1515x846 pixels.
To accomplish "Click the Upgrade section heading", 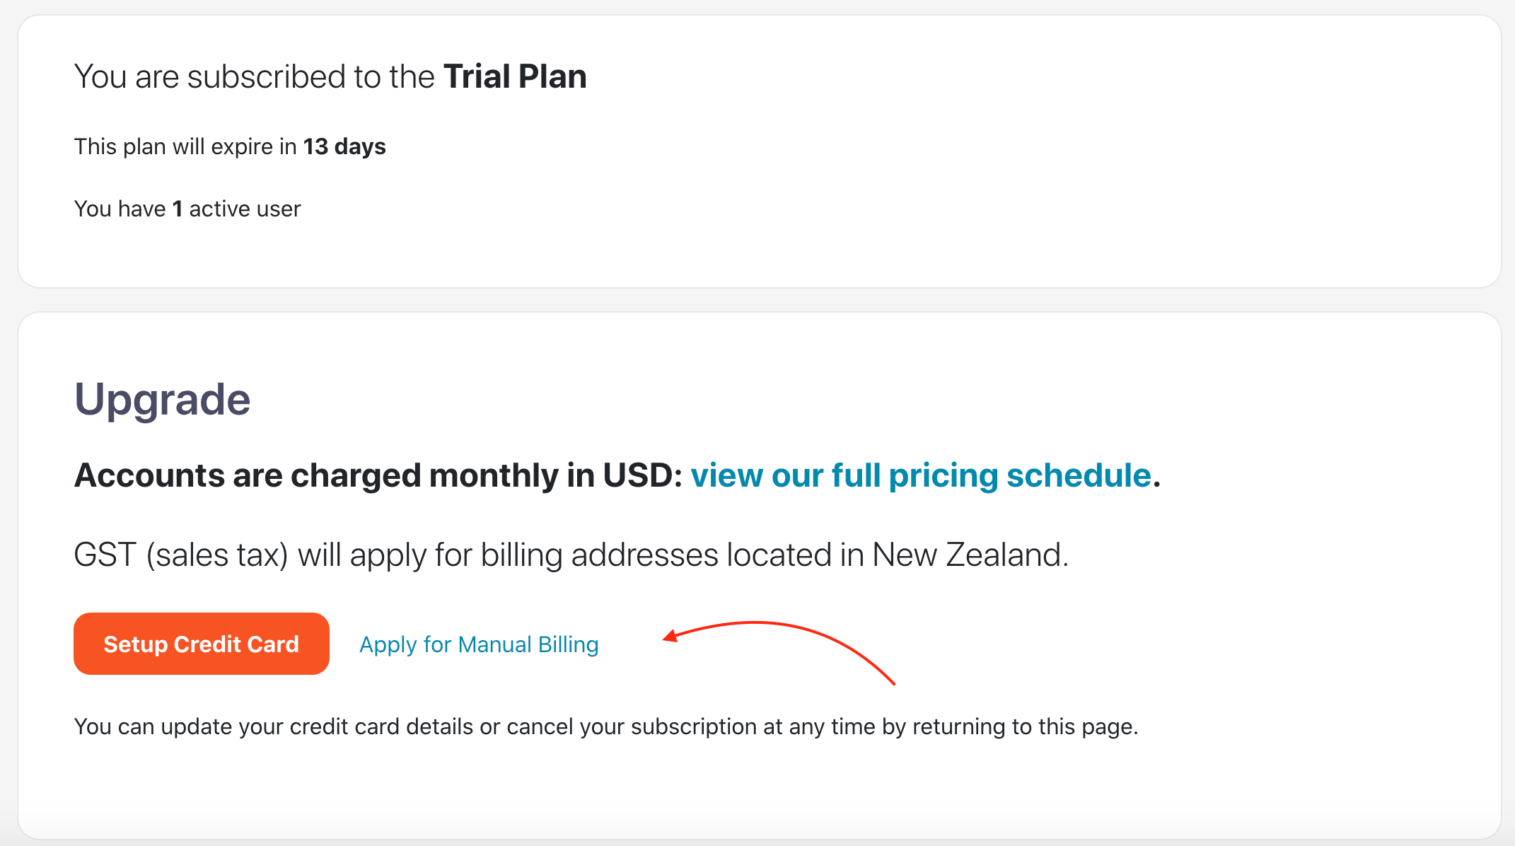I will [x=162, y=399].
